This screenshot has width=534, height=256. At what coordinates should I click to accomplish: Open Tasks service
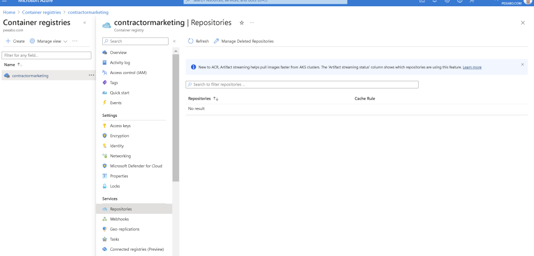click(114, 239)
